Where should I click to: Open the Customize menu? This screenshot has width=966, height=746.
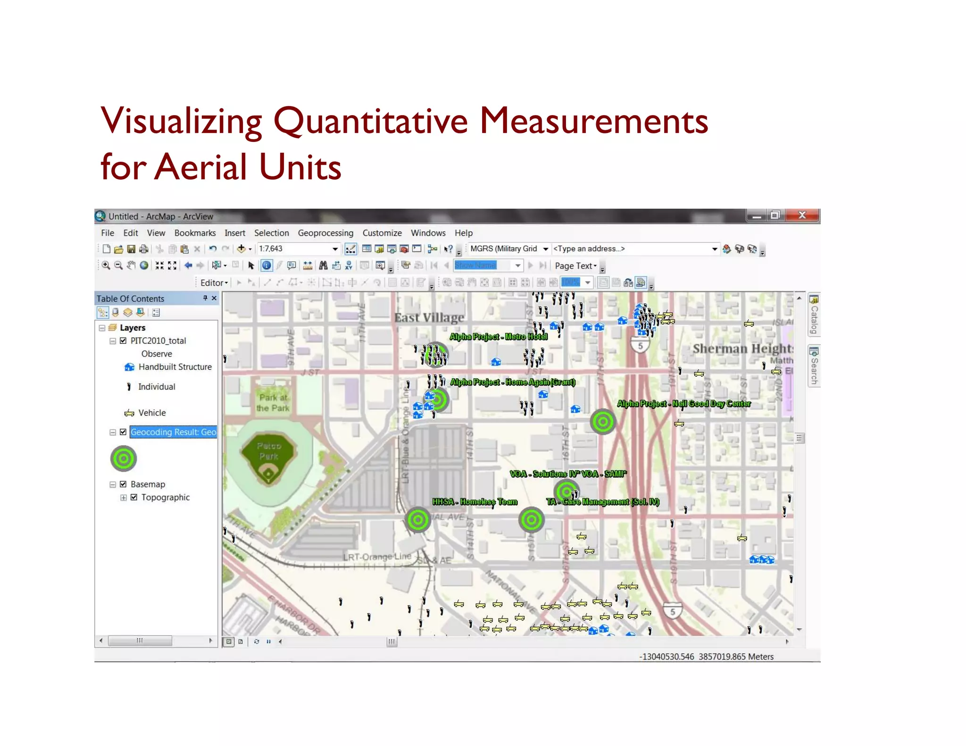pyautogui.click(x=382, y=233)
